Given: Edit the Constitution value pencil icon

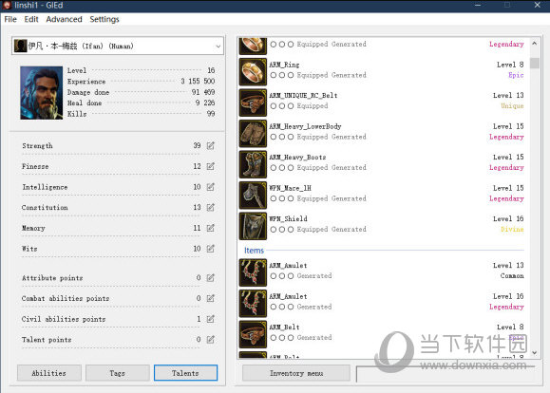Looking at the screenshot, I should [x=211, y=208].
